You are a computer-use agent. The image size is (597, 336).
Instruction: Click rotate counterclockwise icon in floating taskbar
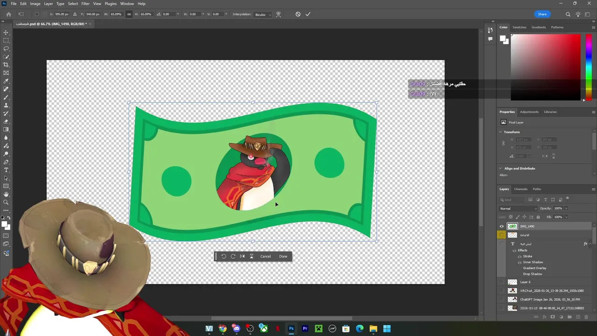(x=223, y=256)
